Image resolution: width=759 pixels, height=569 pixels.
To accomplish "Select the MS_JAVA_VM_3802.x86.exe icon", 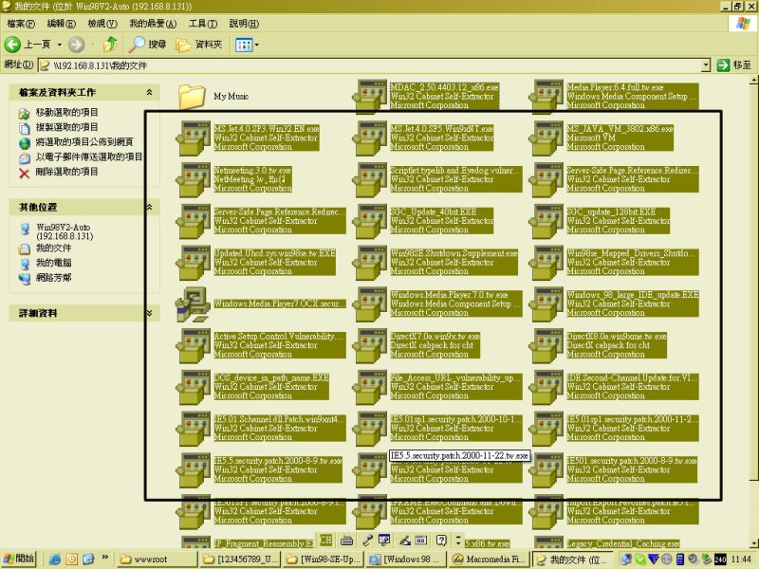I will point(547,138).
